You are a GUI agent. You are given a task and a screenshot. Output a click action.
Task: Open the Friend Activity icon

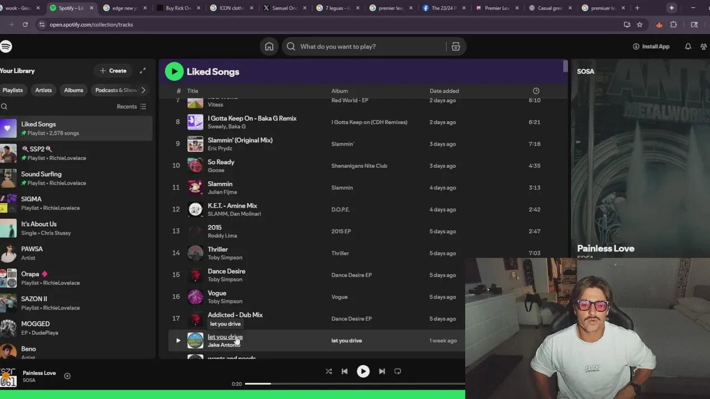pyautogui.click(x=704, y=47)
